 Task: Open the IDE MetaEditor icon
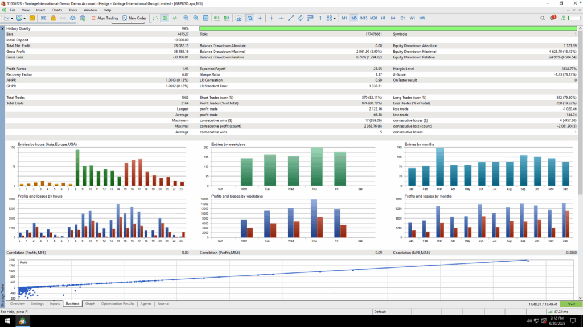click(43, 18)
